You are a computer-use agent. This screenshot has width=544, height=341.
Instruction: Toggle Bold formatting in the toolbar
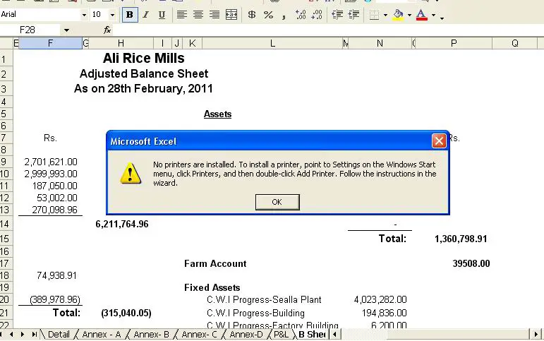point(130,15)
